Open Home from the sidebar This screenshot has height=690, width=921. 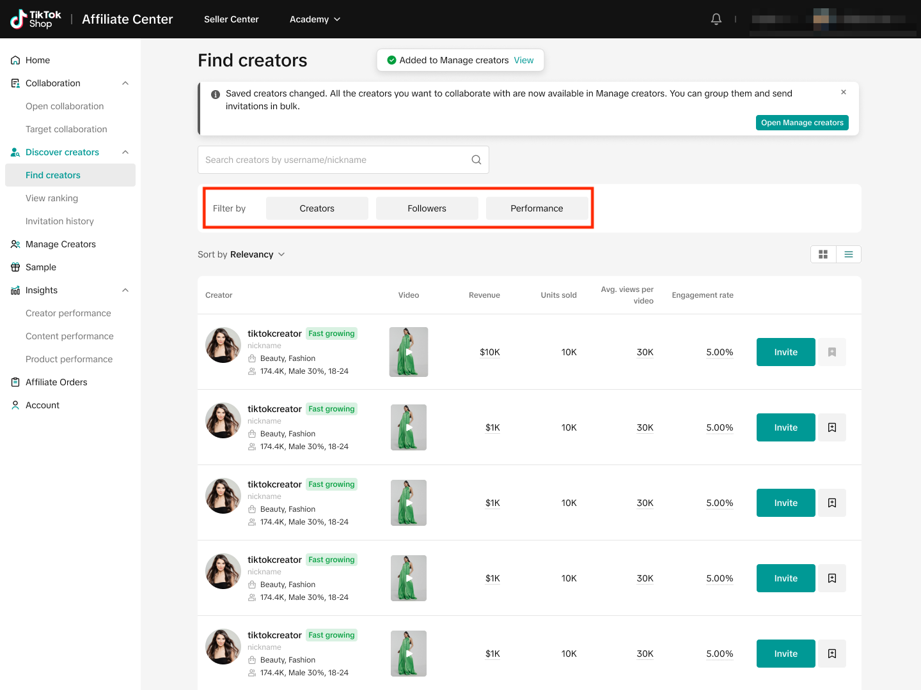[x=37, y=60]
